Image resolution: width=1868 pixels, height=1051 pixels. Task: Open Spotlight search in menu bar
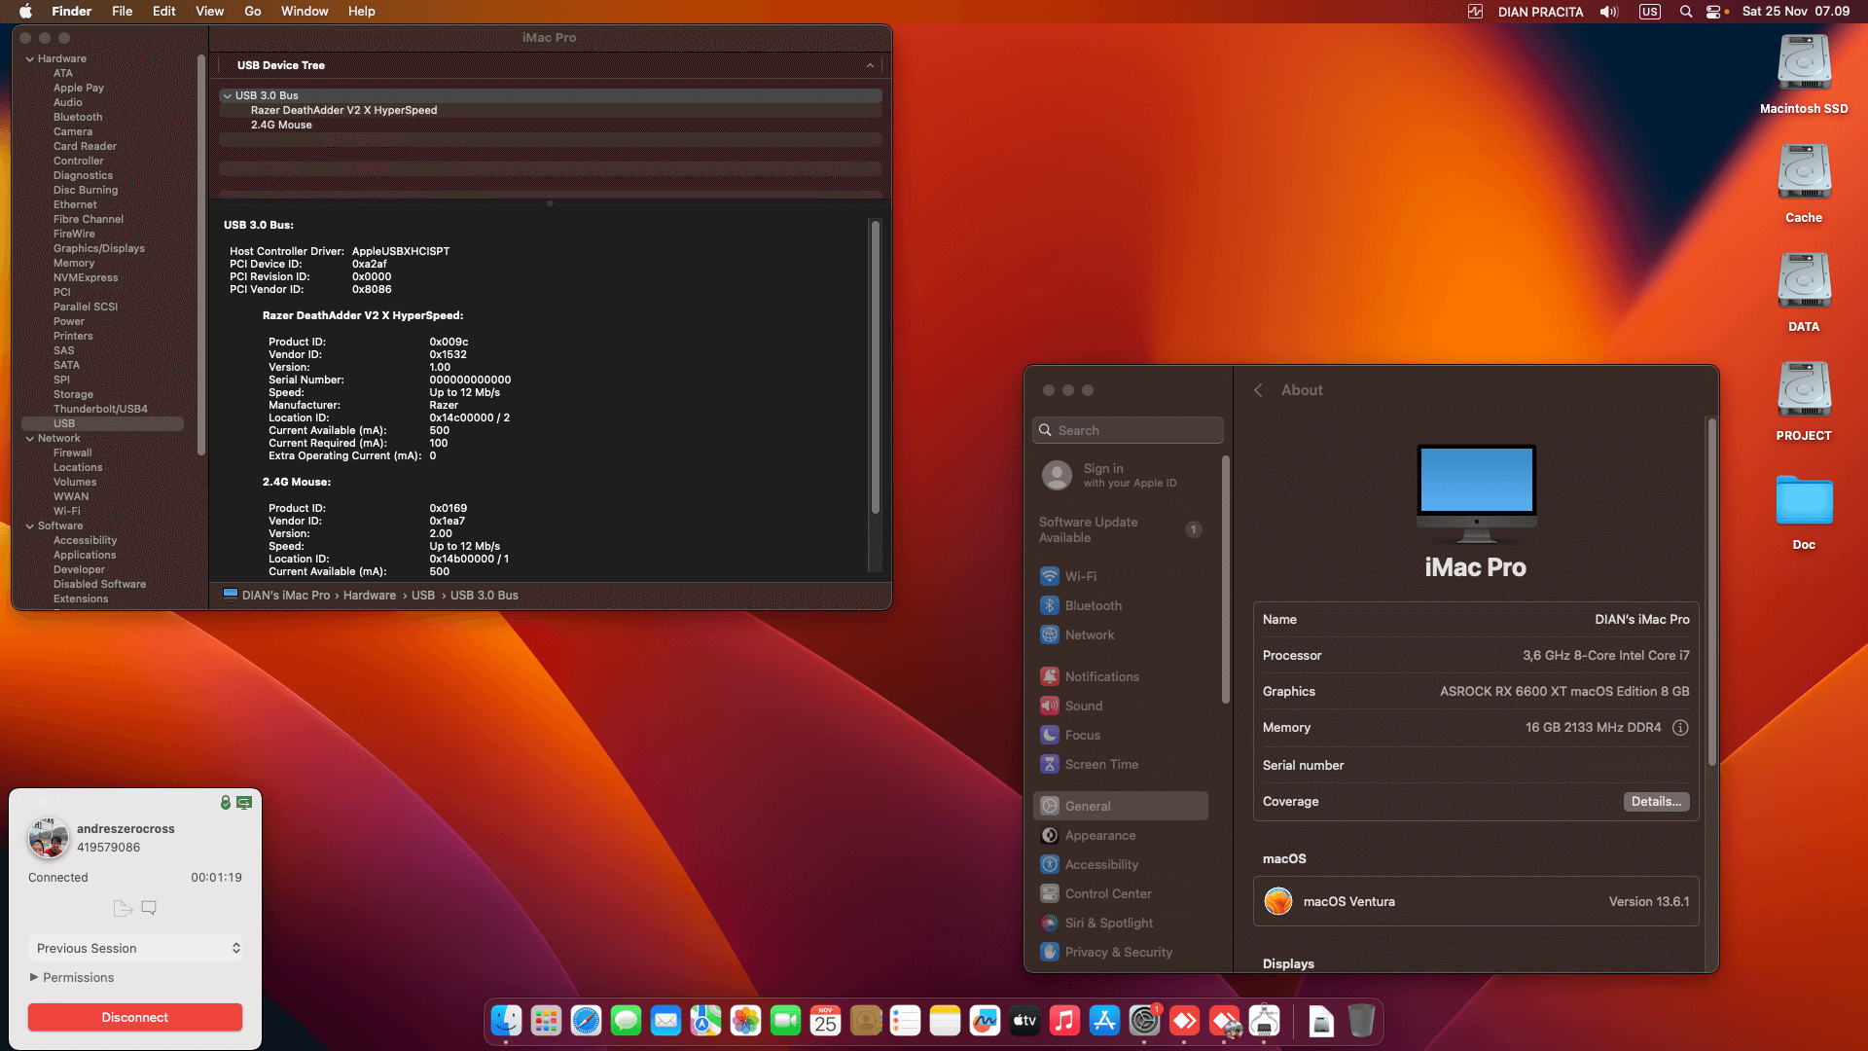pos(1686,12)
